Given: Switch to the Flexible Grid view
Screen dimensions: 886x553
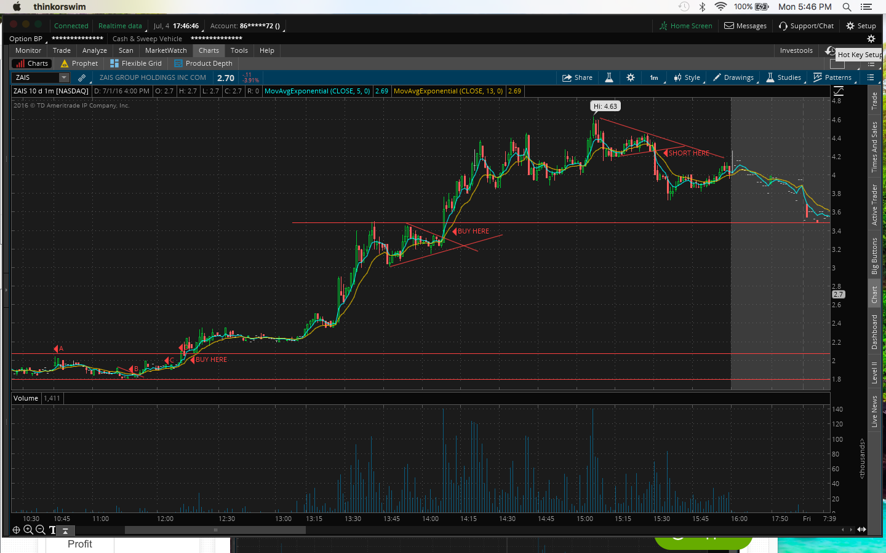Looking at the screenshot, I should [x=136, y=63].
